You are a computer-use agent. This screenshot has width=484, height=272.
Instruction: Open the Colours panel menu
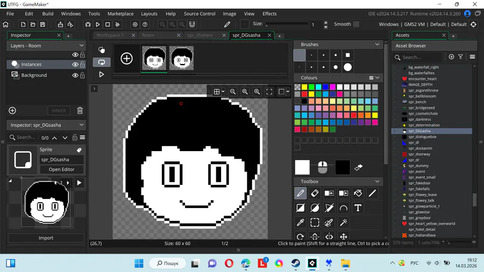371,78
